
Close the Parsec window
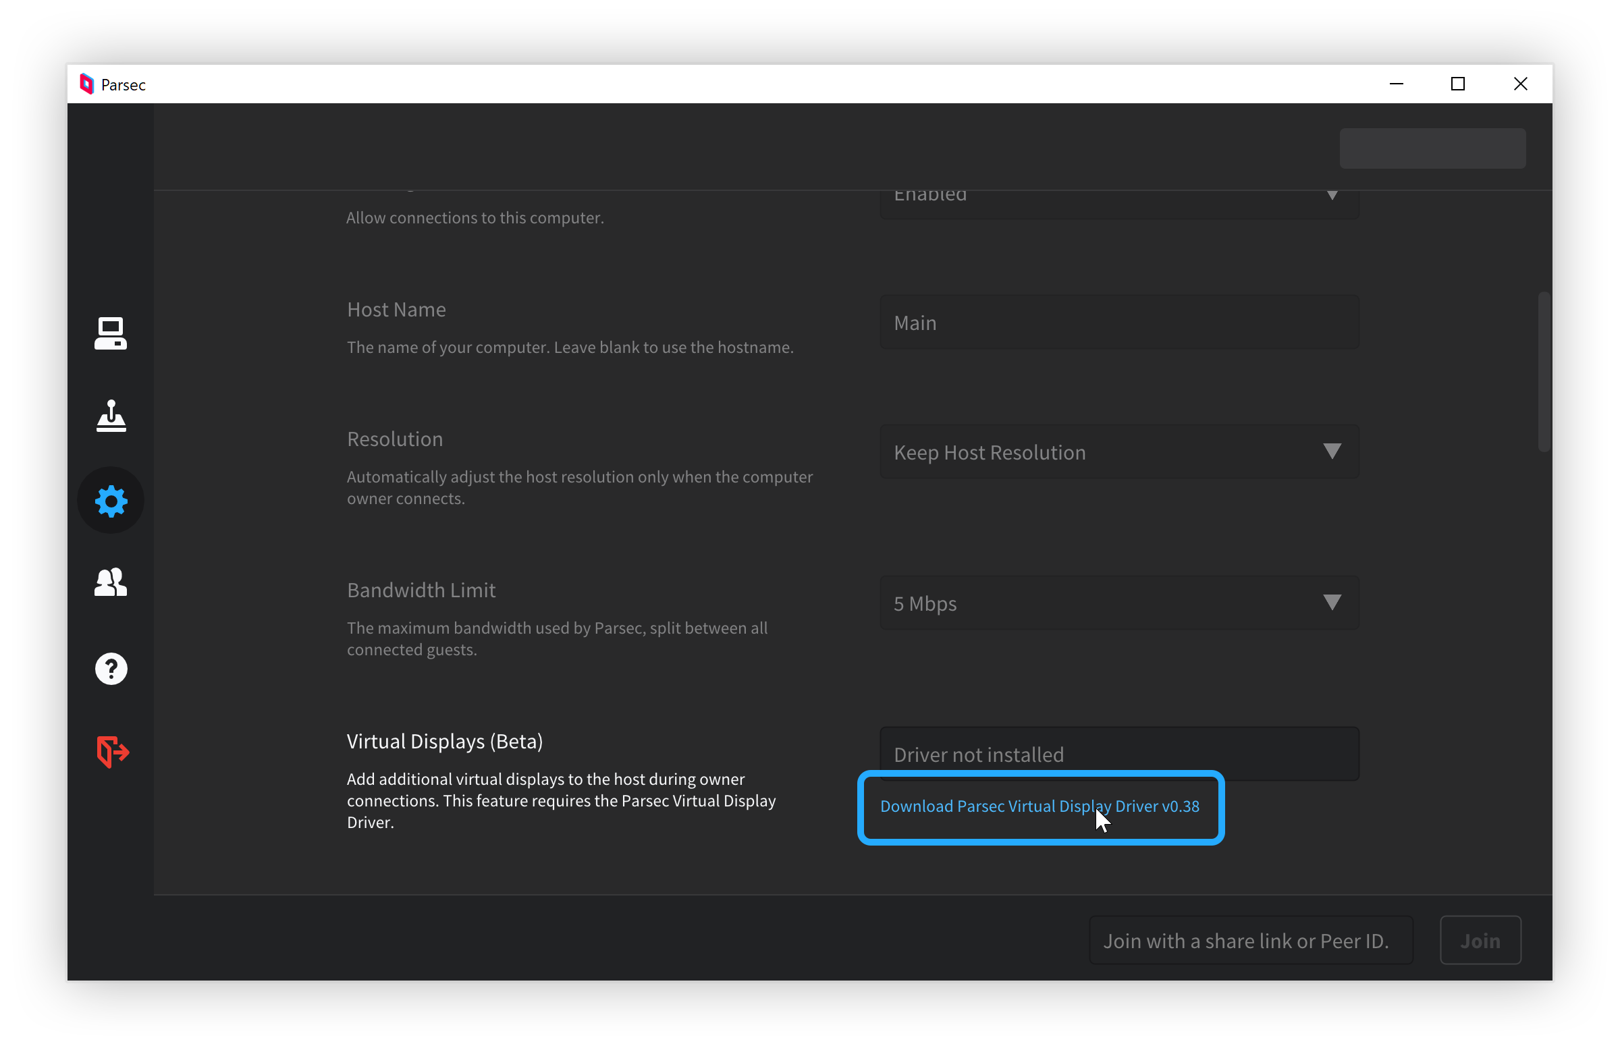pos(1520,84)
